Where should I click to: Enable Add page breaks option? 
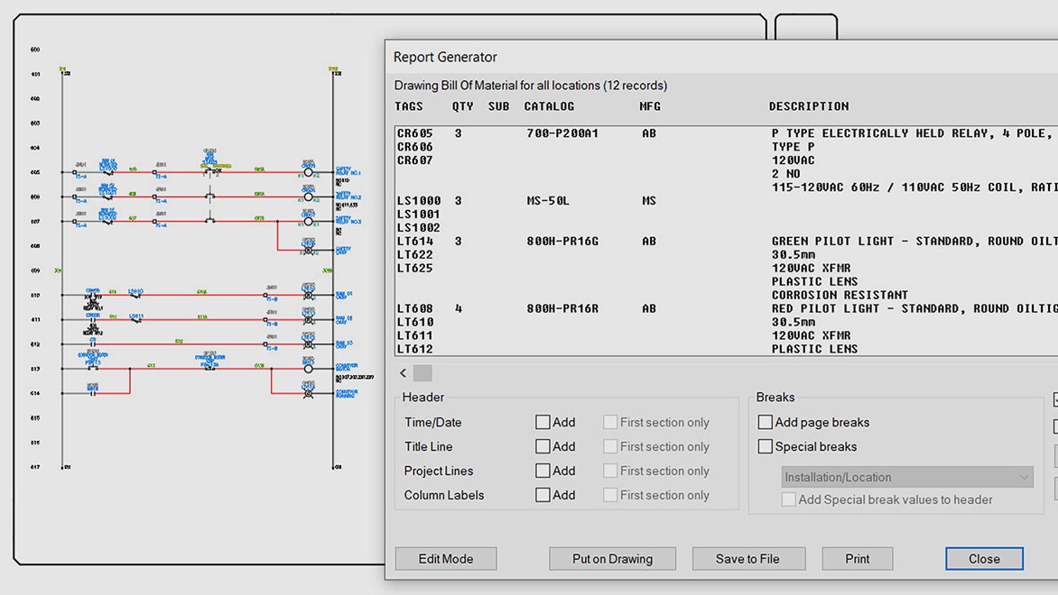(766, 422)
